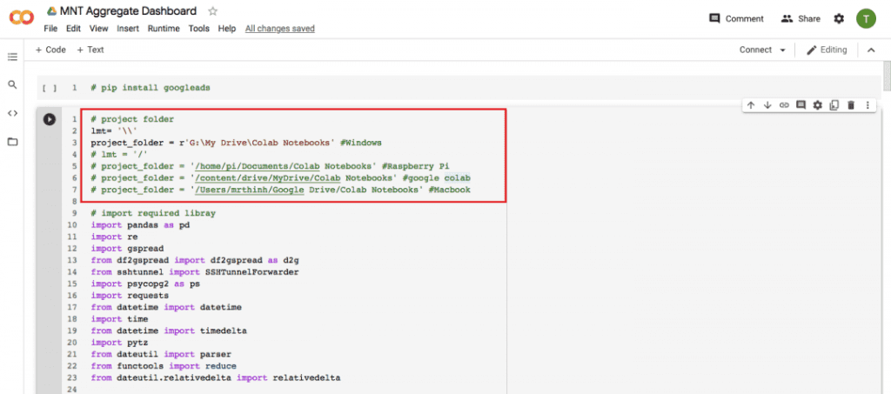
Task: Click the 'import time' line
Action: 119,319
